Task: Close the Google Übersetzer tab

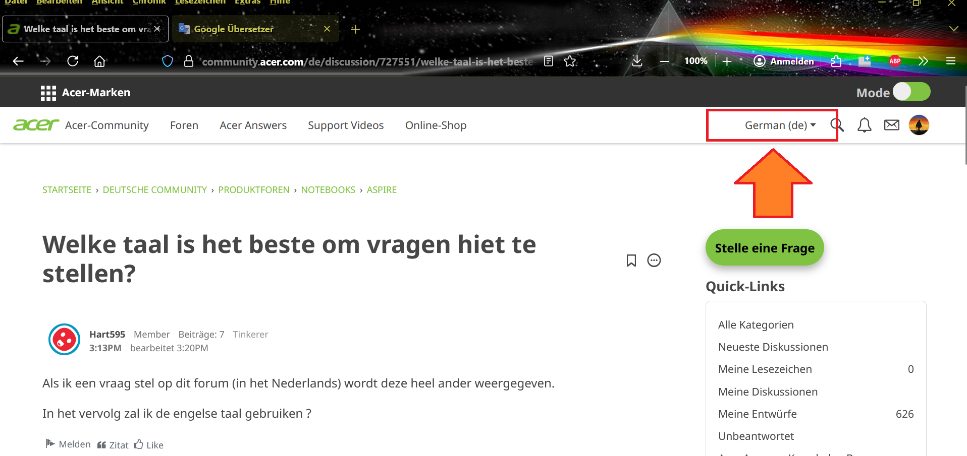Action: 327,29
